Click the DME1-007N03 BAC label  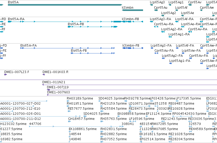pos(58,92)
